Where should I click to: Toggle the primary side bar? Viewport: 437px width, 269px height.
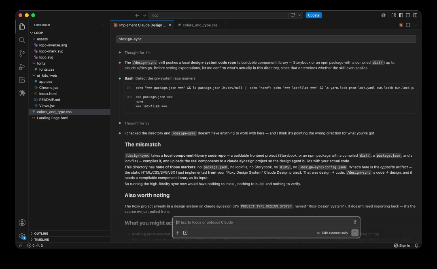(401, 15)
